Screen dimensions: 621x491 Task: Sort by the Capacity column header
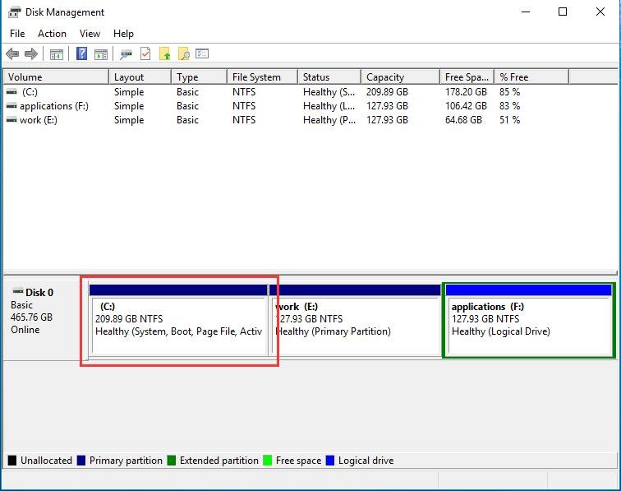[400, 77]
